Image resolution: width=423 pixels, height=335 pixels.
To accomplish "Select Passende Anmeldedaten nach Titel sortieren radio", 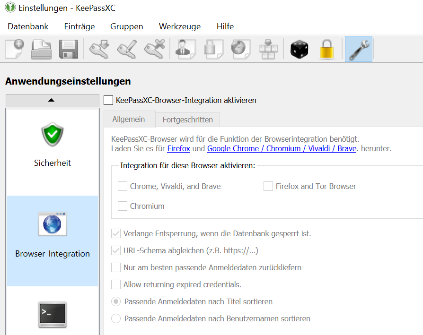I will (x=116, y=301).
